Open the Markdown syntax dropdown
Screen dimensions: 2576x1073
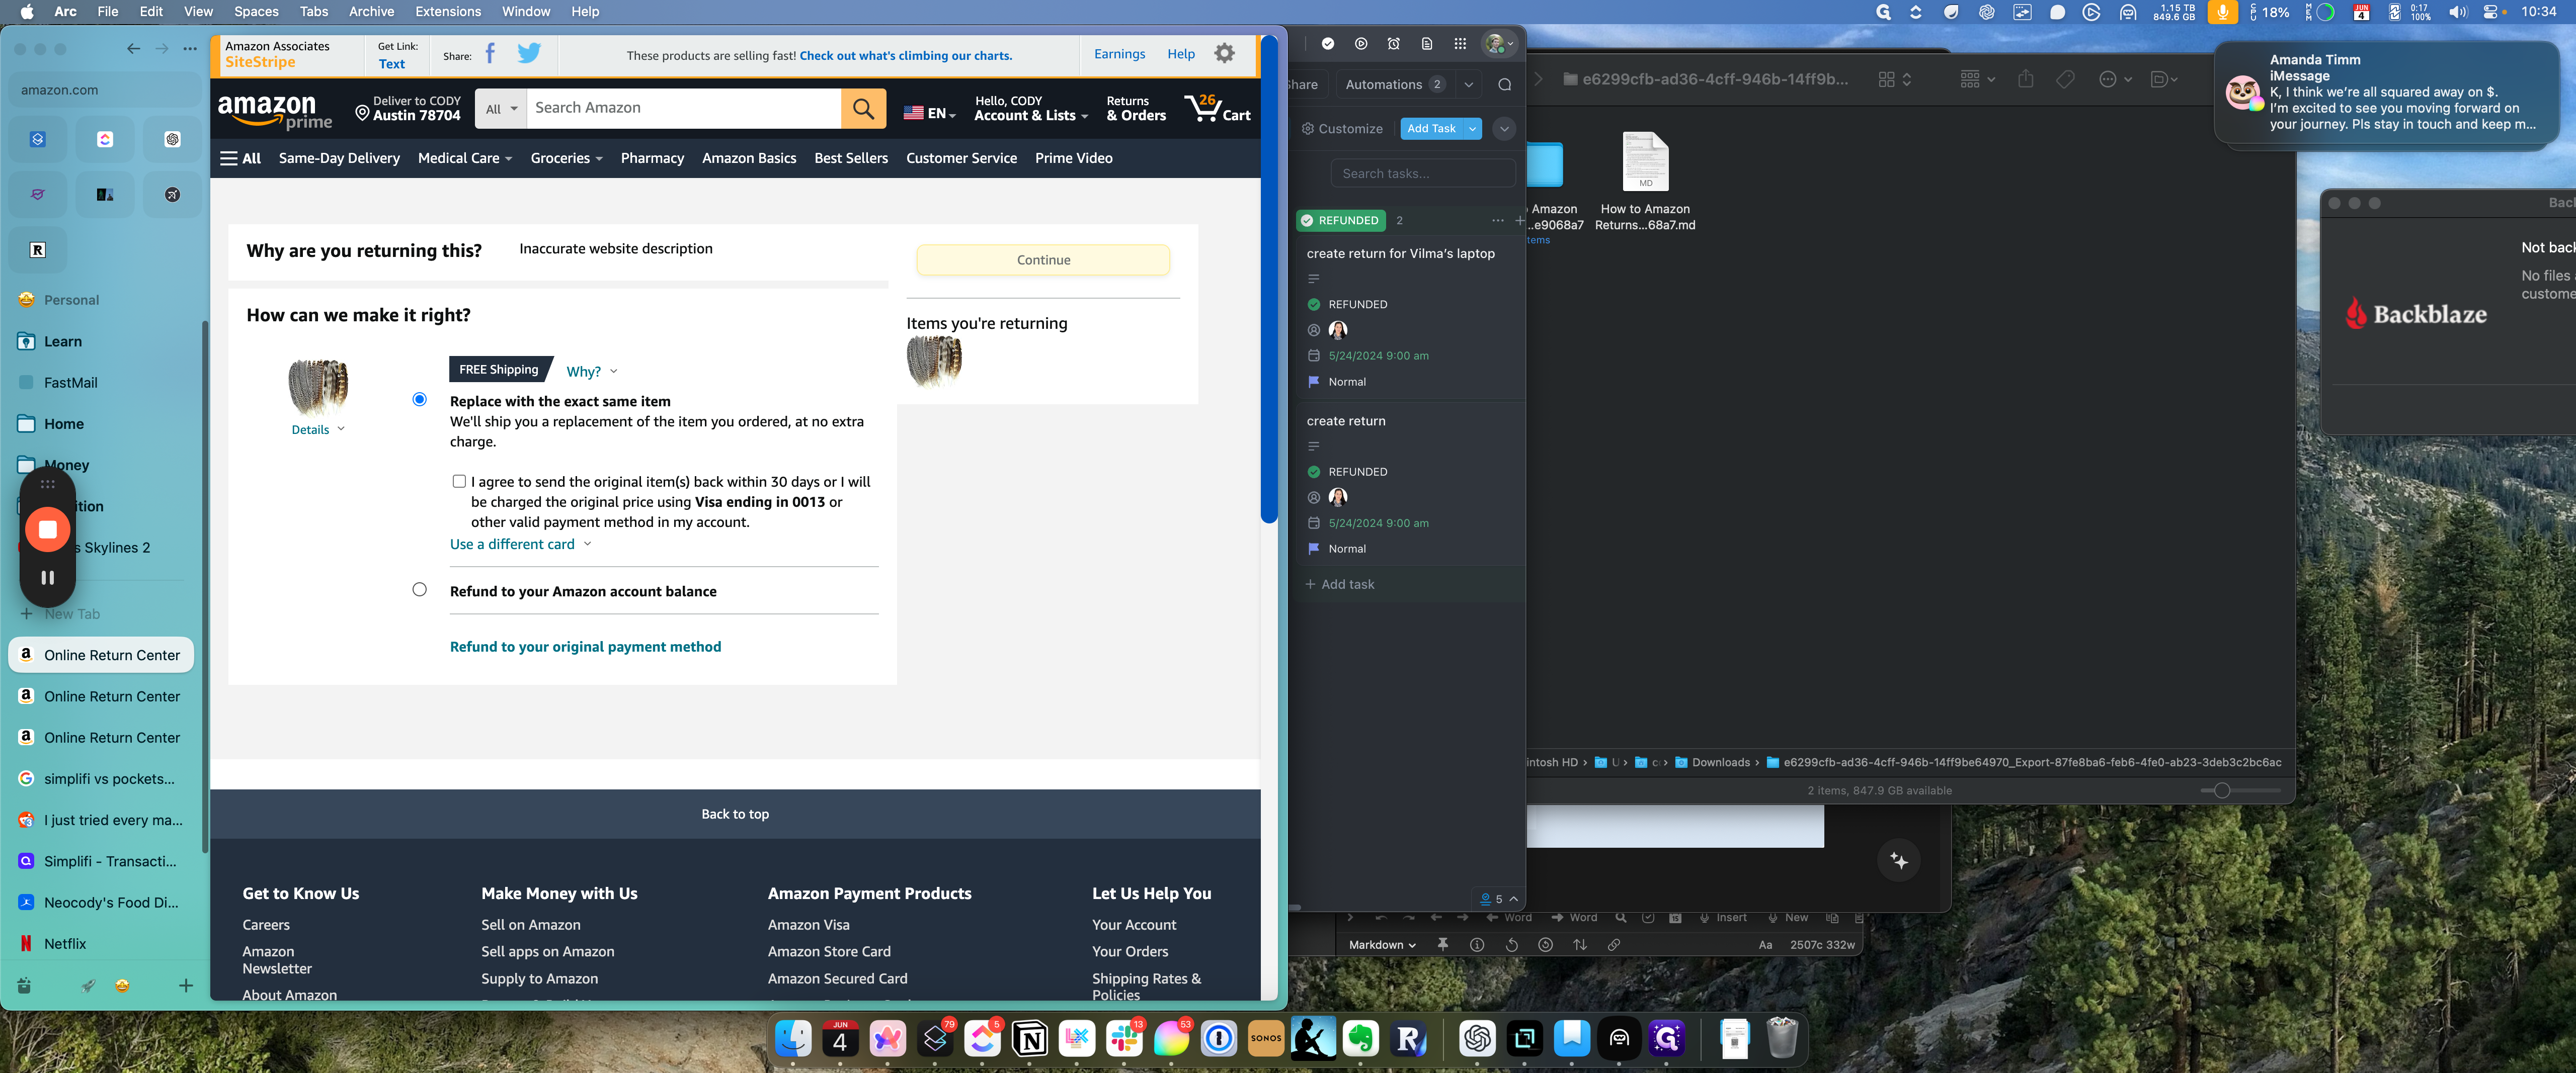click(1382, 945)
